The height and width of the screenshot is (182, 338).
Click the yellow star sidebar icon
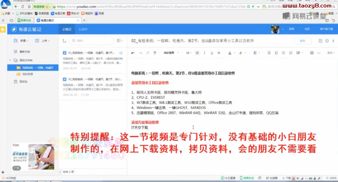[3, 29]
